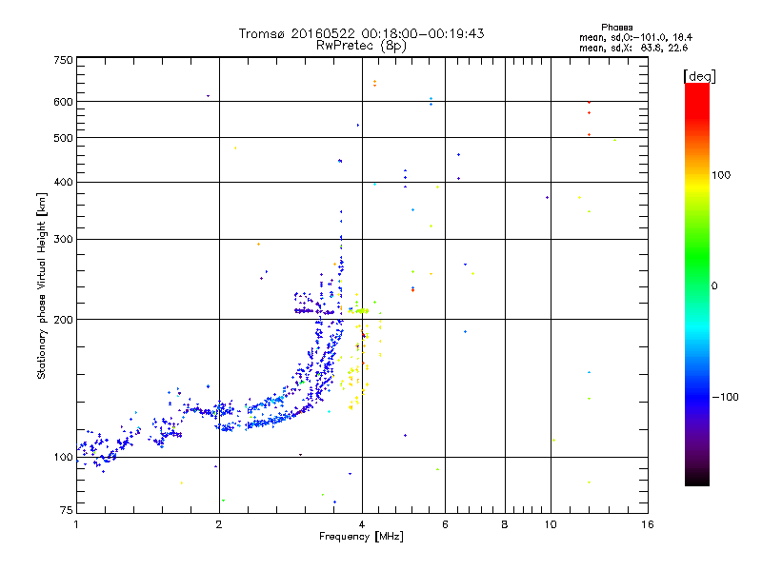Click the 750 tick label on y-axis
The height and width of the screenshot is (571, 762).
(x=62, y=60)
